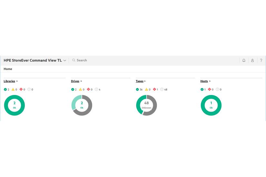Open the Drives link
The image size is (266, 177).
click(75, 81)
